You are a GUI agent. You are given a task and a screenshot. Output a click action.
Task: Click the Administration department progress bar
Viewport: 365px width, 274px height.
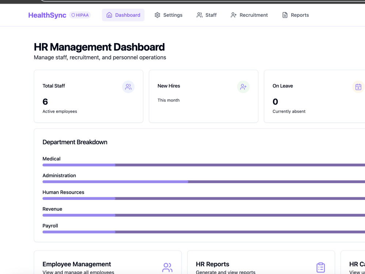pyautogui.click(x=204, y=182)
